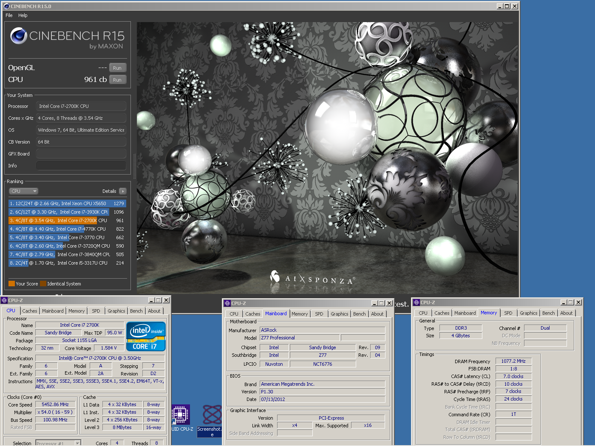Viewport: 595px width, 446px height.
Task: Select ranking entry Intel Core i7-4770K
Action: [67, 229]
